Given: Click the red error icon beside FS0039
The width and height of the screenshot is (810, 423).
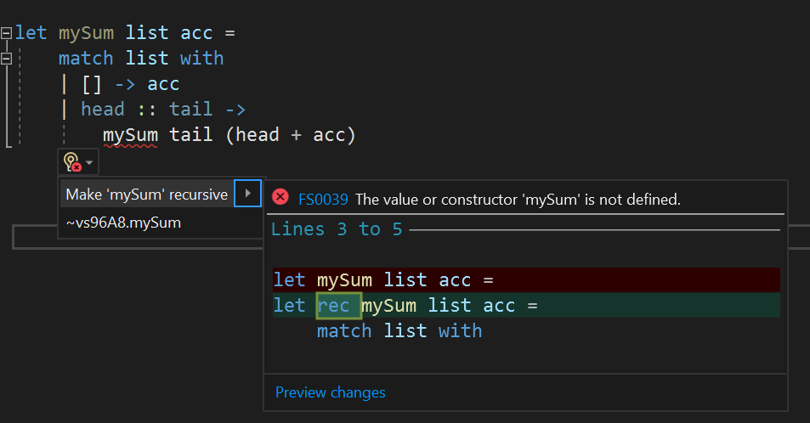Looking at the screenshot, I should click(280, 197).
